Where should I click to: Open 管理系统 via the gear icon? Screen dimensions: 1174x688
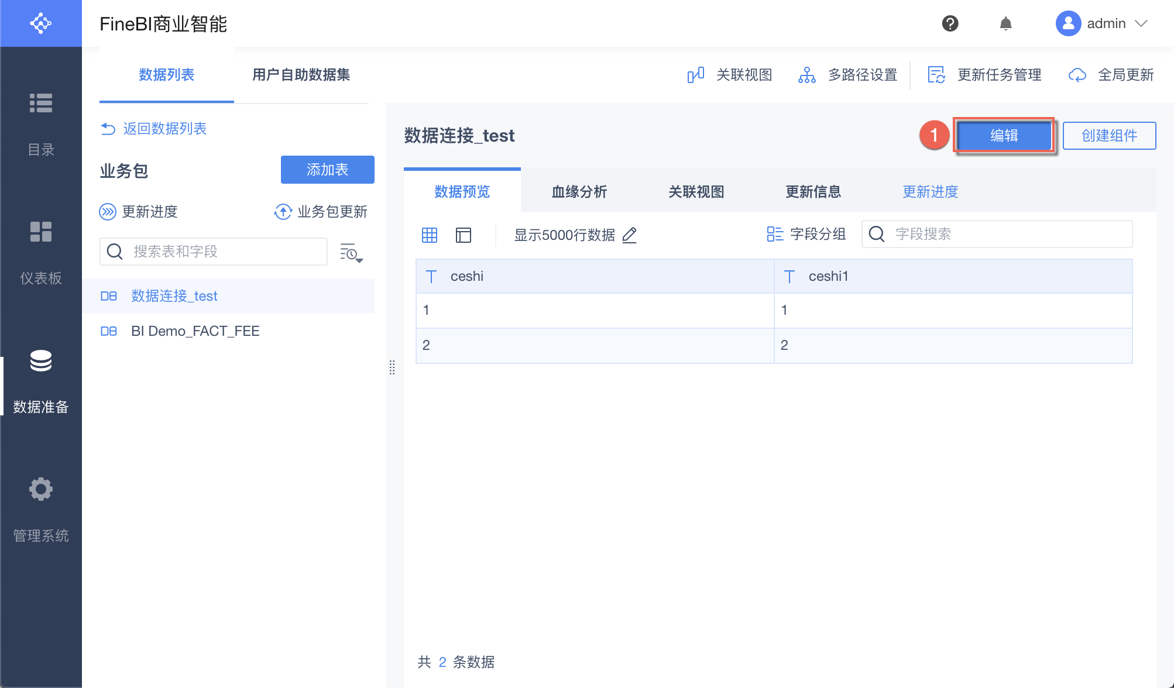tap(41, 489)
